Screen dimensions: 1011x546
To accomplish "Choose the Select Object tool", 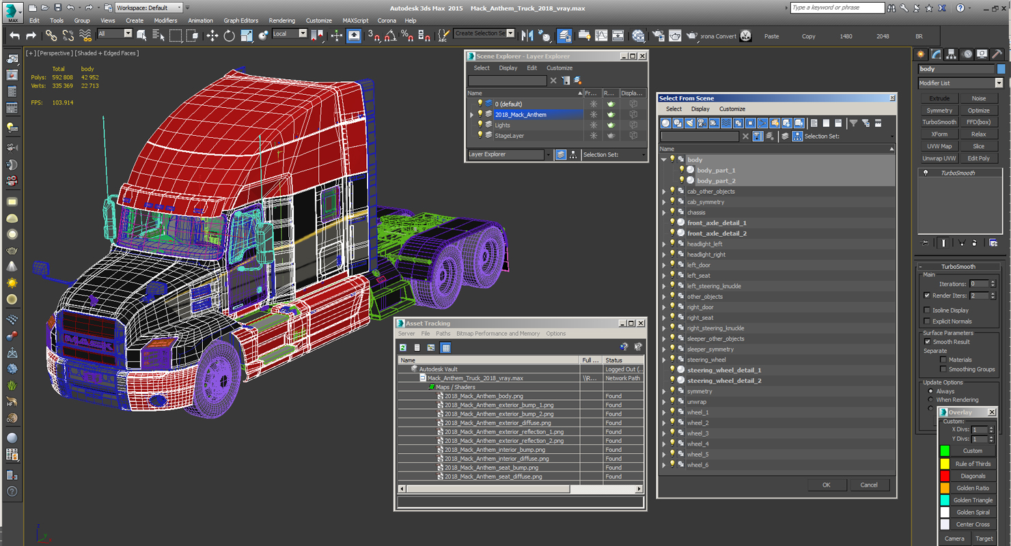I will pos(141,35).
